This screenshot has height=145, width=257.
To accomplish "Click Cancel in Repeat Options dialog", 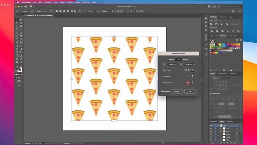I will (x=177, y=91).
